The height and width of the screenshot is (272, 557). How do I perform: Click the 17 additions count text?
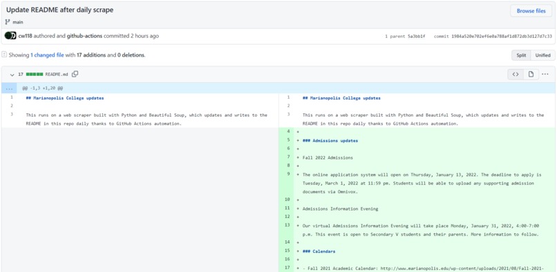coord(91,55)
